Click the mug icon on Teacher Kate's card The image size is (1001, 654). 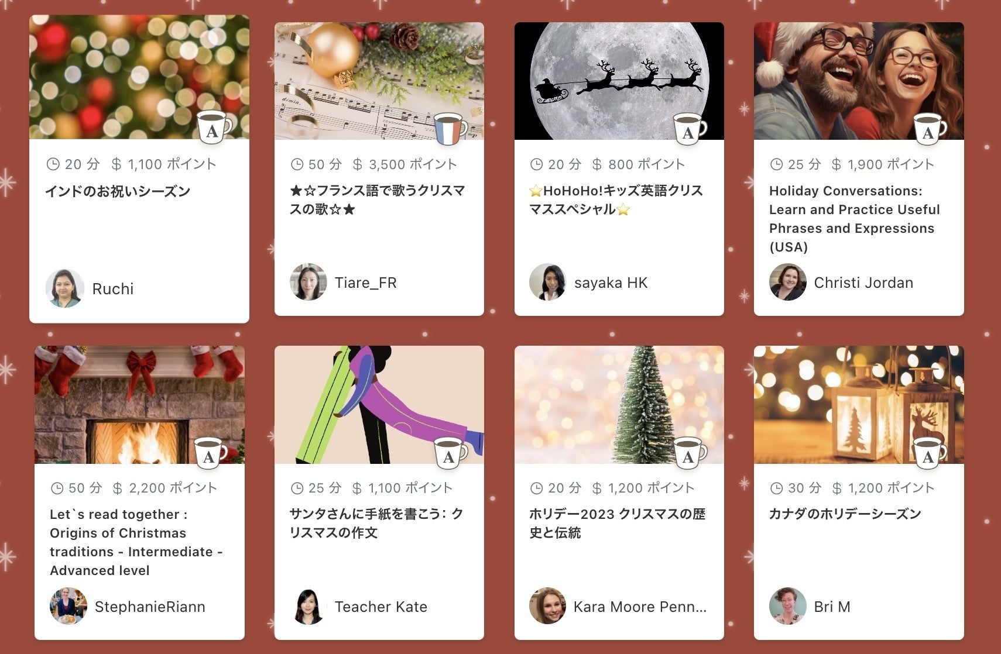pyautogui.click(x=450, y=453)
